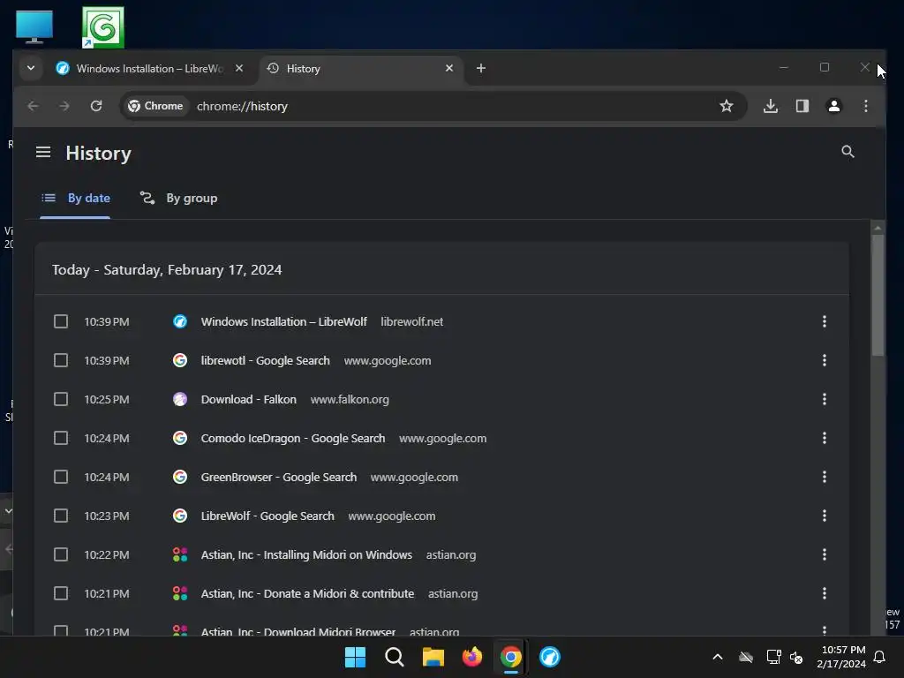Open Comodo IceDragon - Google Search link
This screenshot has height=678, width=904.
[x=293, y=438]
